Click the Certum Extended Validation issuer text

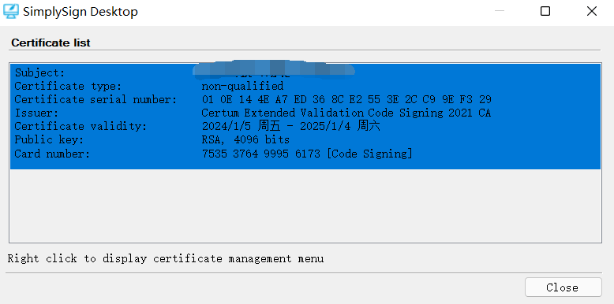click(x=346, y=113)
